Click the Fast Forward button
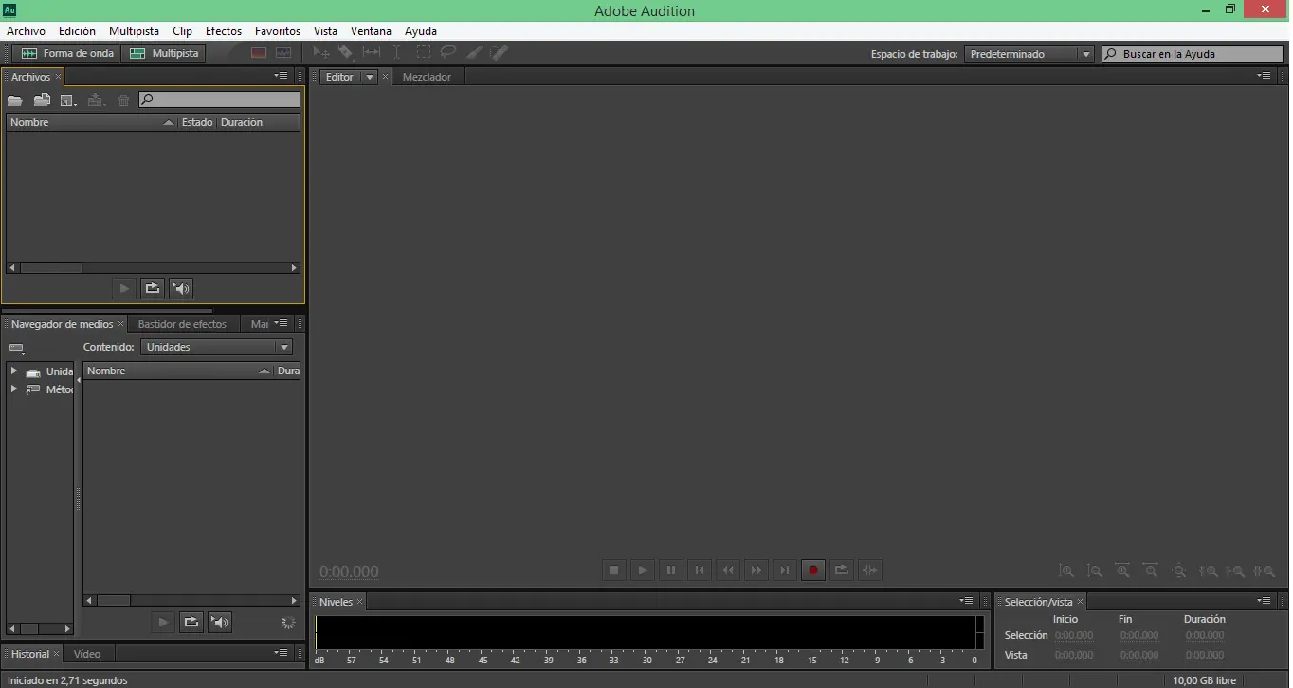This screenshot has height=688, width=1293. (x=756, y=570)
